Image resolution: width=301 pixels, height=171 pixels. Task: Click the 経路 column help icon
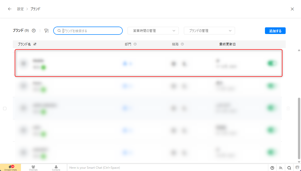point(182,44)
